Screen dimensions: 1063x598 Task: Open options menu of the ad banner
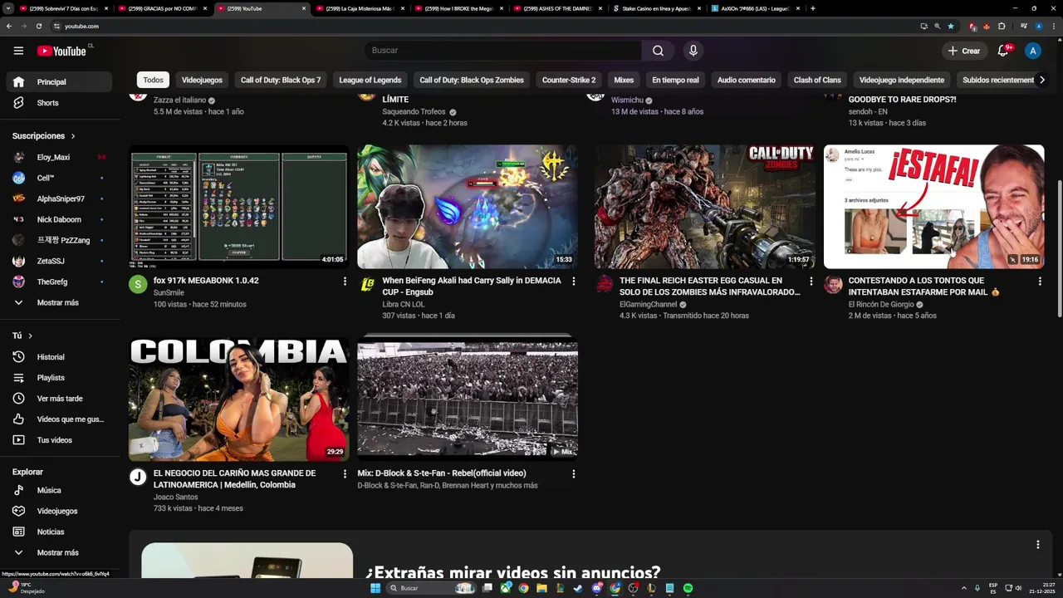[1037, 545]
